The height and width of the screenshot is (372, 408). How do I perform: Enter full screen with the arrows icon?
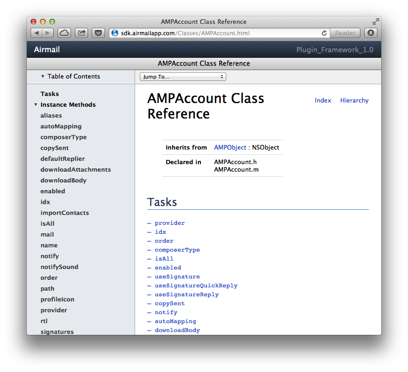376,22
